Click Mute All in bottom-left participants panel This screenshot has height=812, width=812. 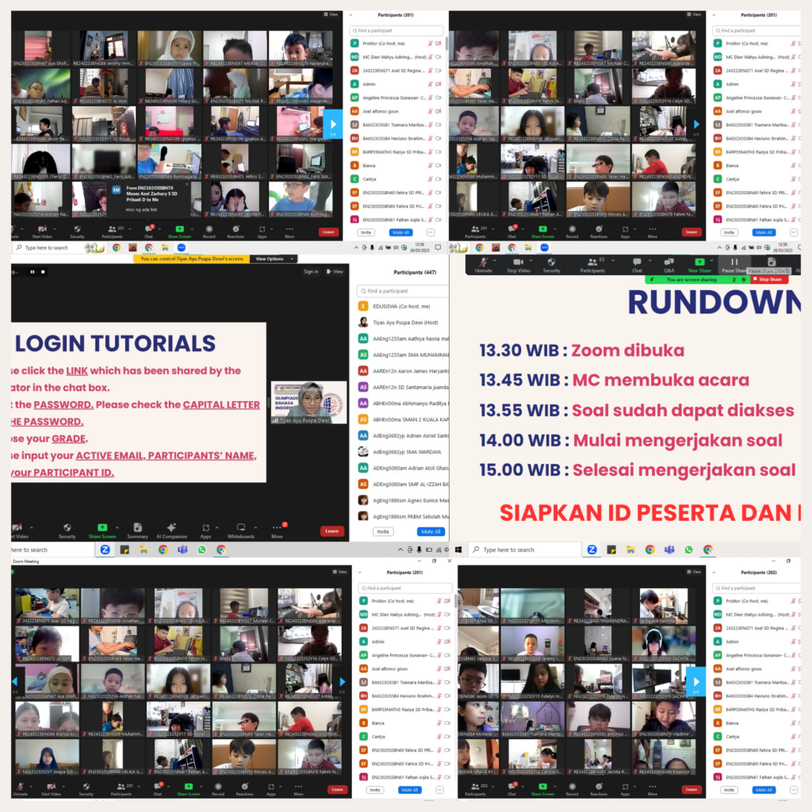click(x=409, y=790)
